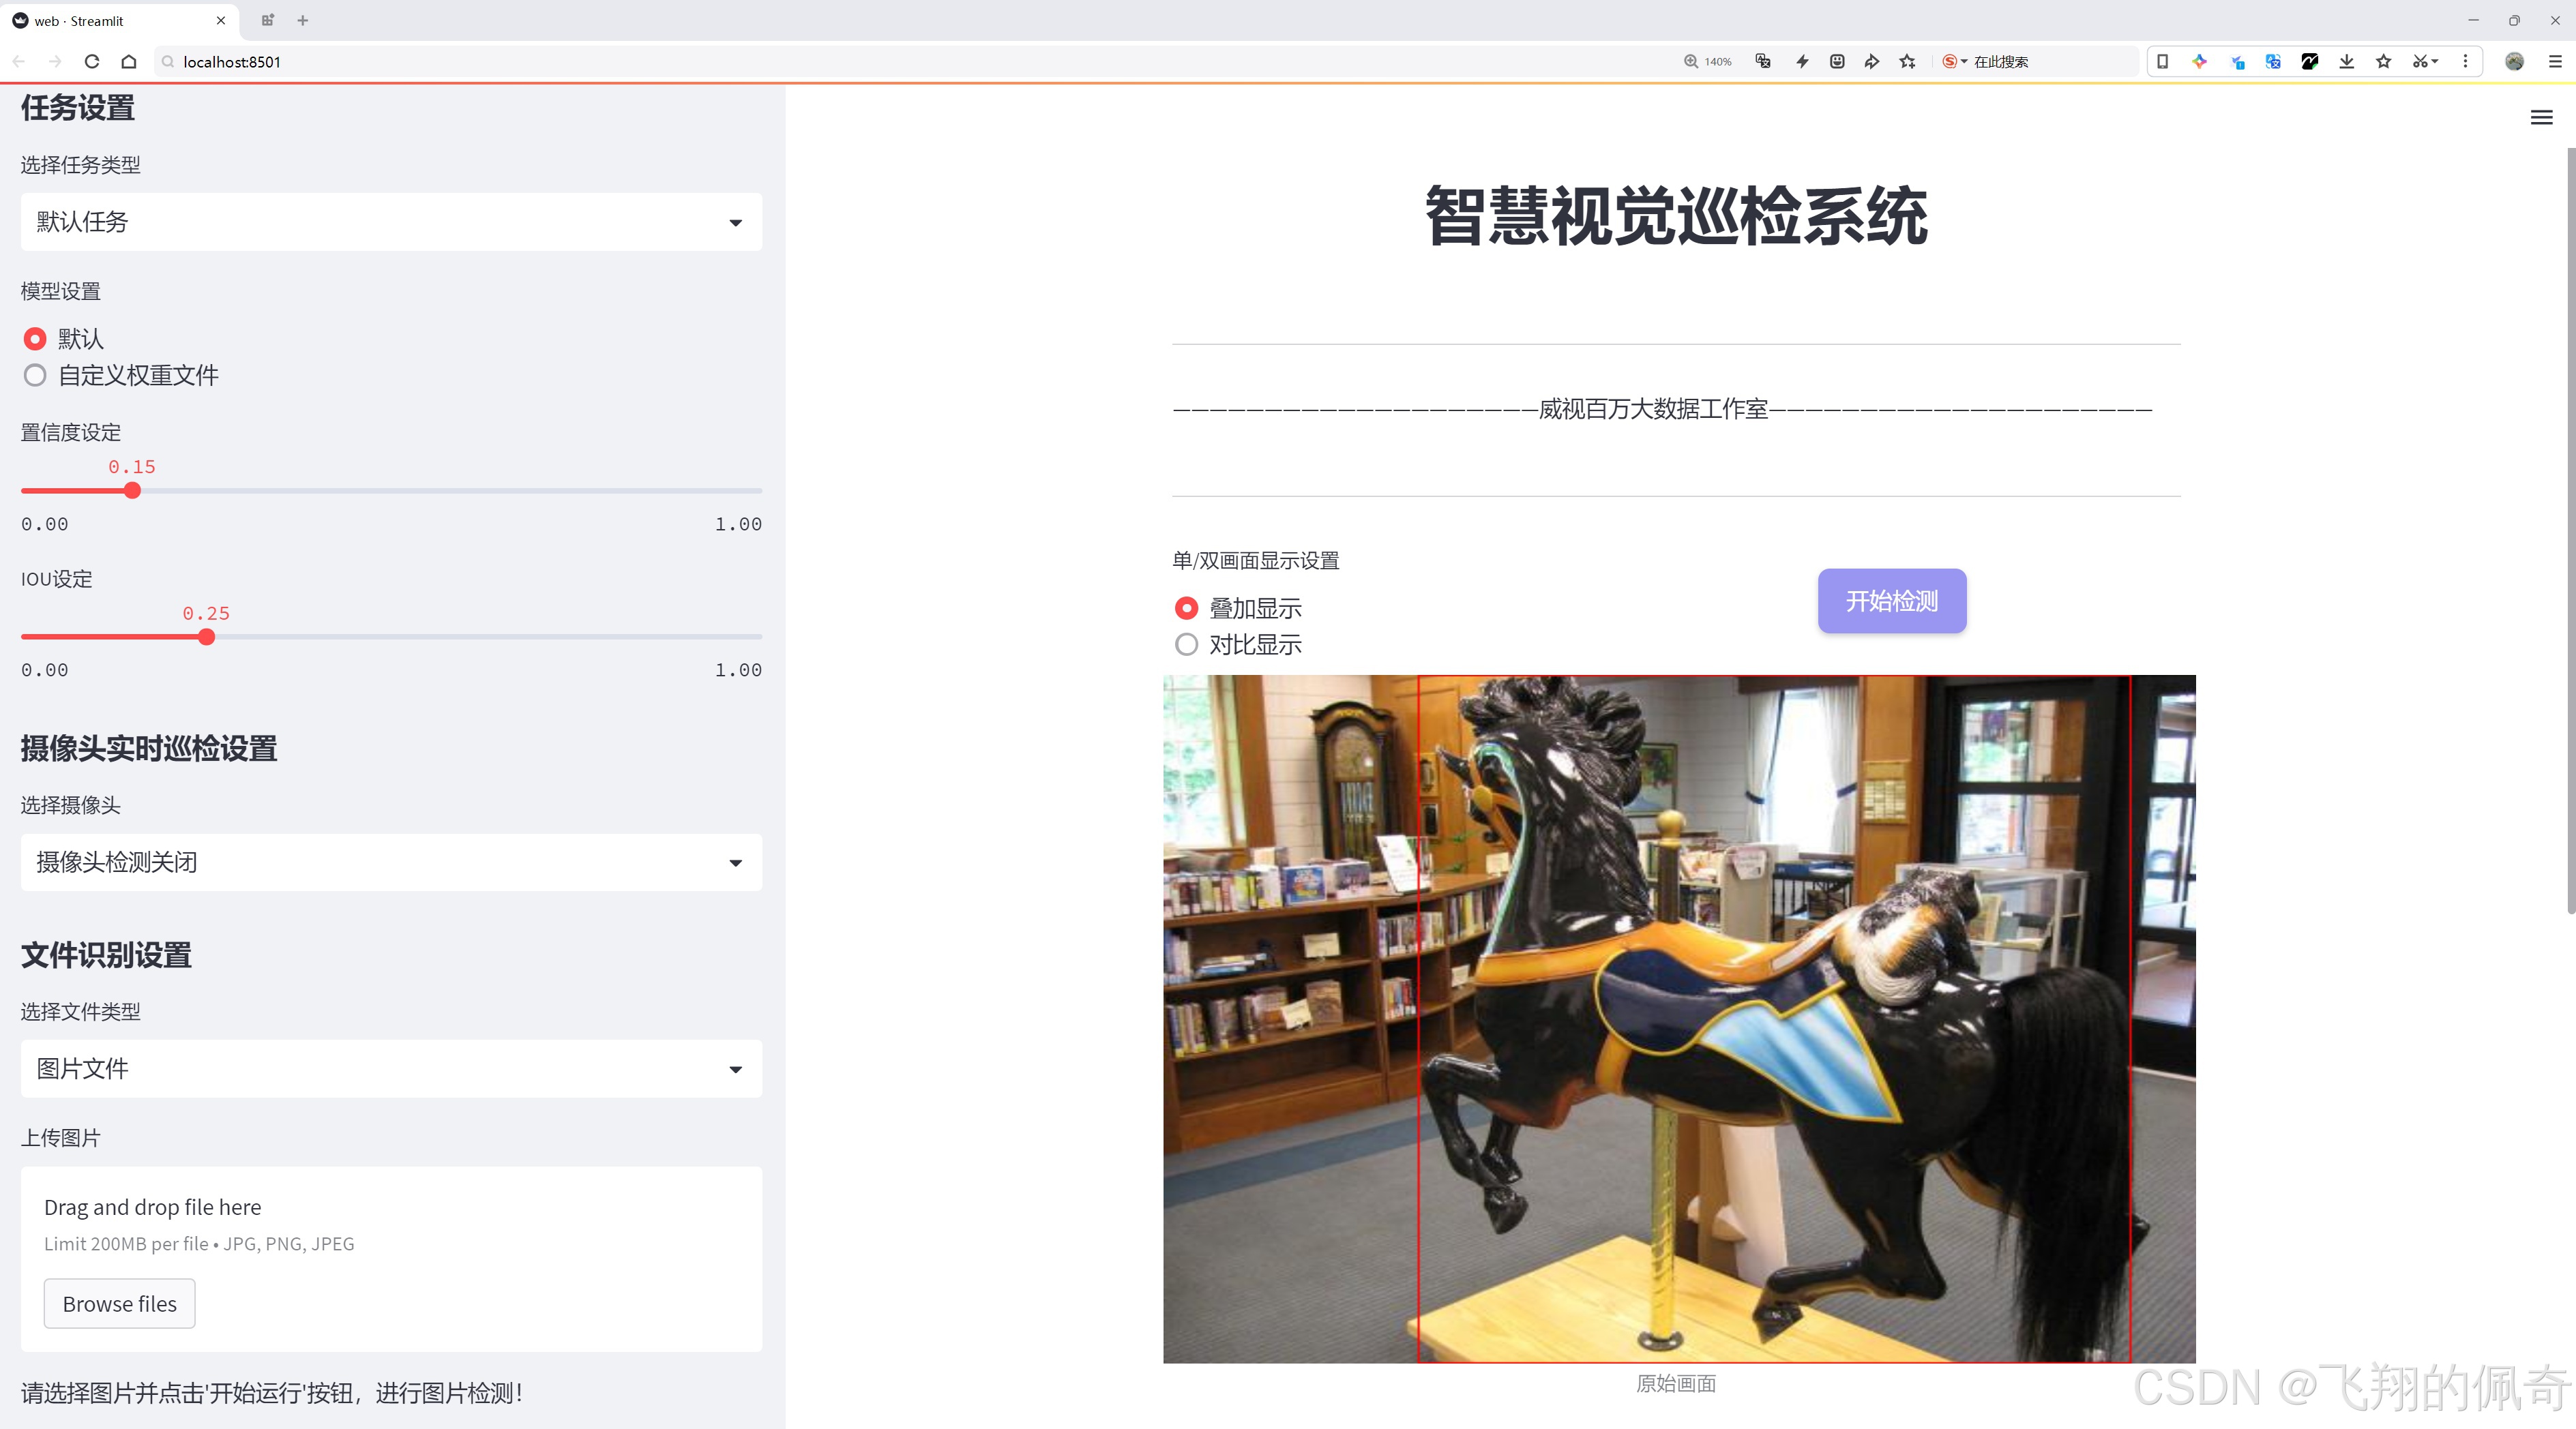Go forward to the next page

(x=55, y=61)
